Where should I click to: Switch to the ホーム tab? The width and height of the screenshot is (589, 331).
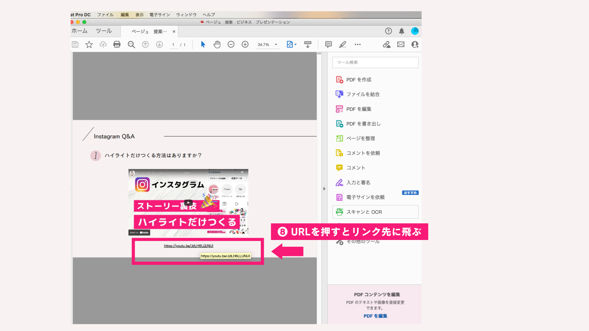pyautogui.click(x=80, y=31)
